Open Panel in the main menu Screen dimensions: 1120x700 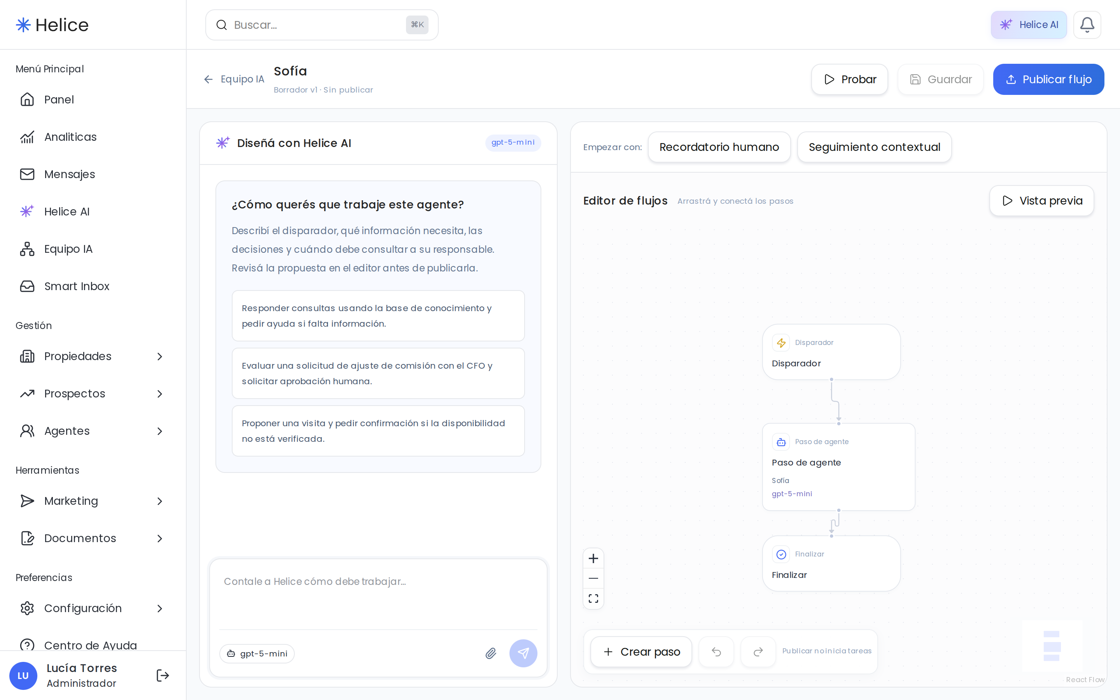pos(93,100)
